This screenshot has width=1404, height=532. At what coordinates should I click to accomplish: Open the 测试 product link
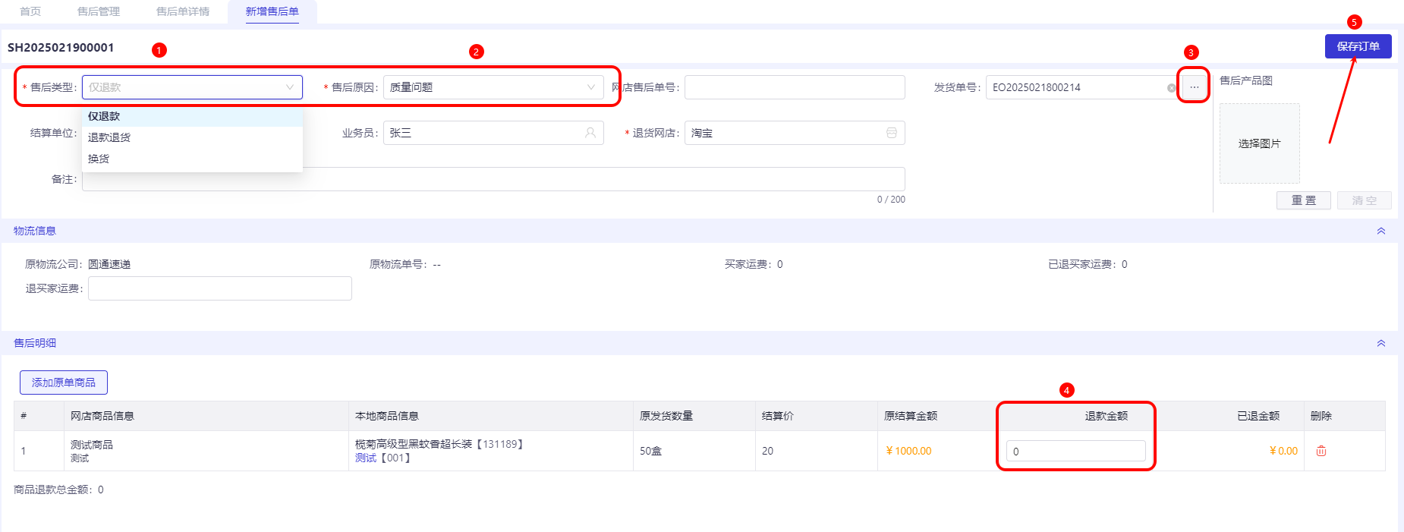[366, 458]
